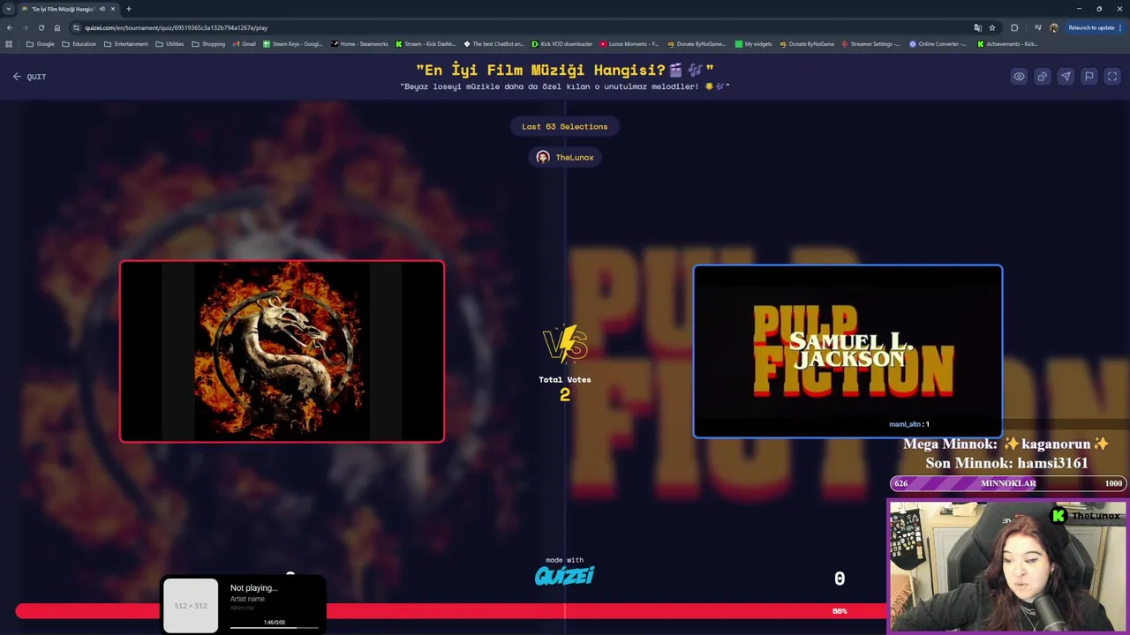Screen dimensions: 1130x635
Task: Open the Gmail bookmark
Action: coord(244,44)
